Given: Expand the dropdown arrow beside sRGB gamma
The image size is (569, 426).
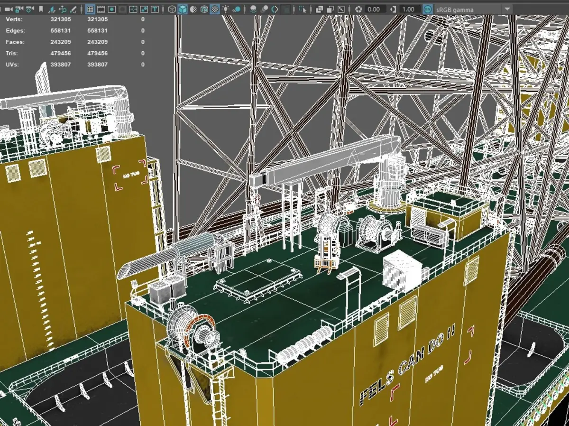Looking at the screenshot, I should pyautogui.click(x=507, y=9).
